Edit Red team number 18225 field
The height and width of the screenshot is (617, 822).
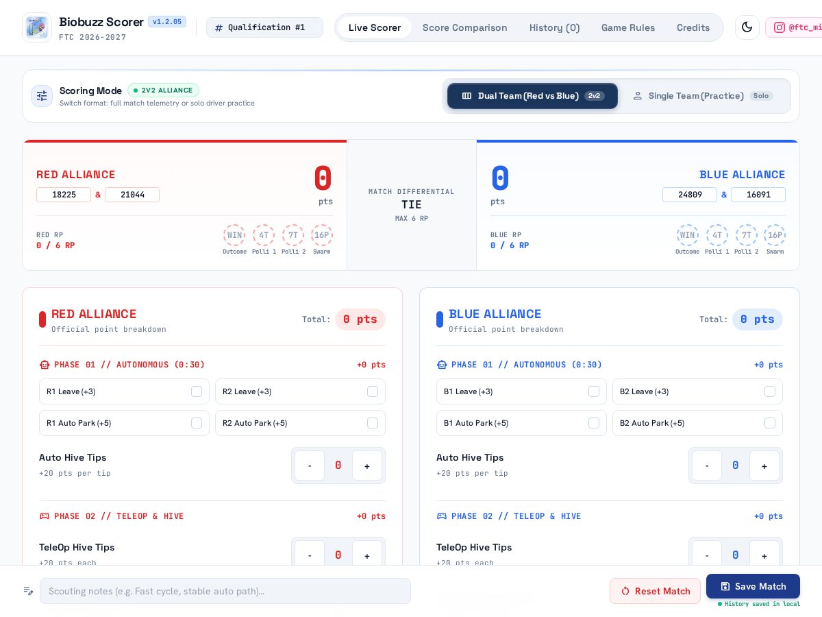(x=64, y=195)
